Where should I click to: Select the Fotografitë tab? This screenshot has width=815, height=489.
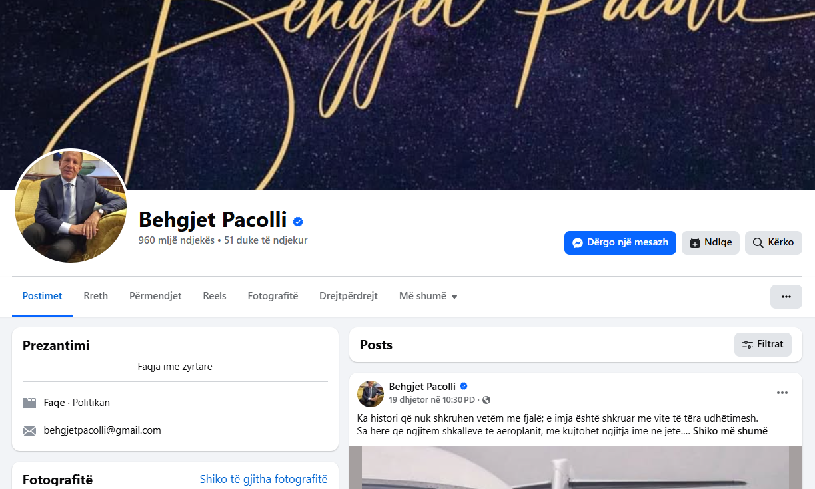coord(273,296)
